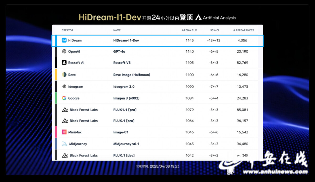Click the Recraft AI logo icon
This screenshot has height=182, width=315.
coord(64,63)
